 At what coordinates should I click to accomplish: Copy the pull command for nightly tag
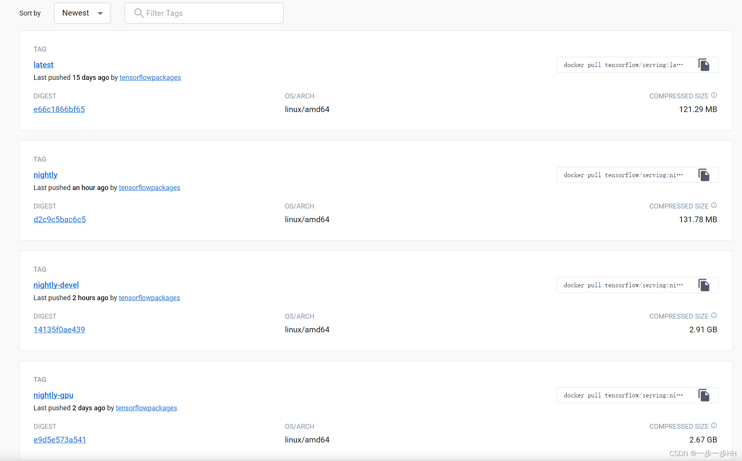click(x=704, y=175)
